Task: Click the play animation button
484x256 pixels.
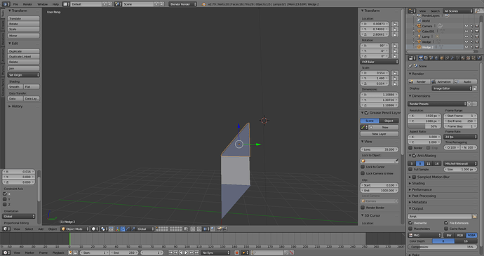Action: point(186,252)
